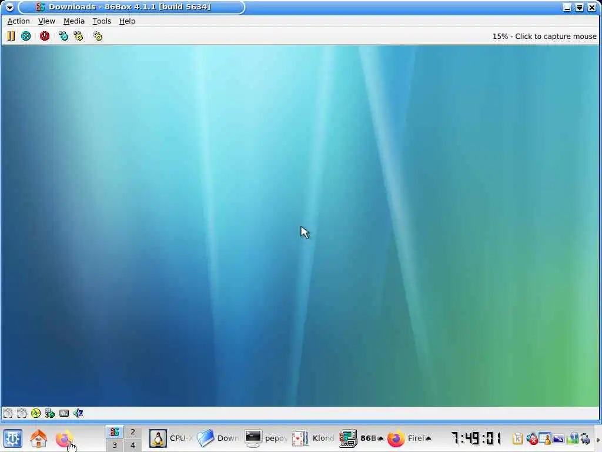This screenshot has height=452, width=602.
Task: Send Ctrl+Alt+Del using the toolbar icon
Action: (x=63, y=36)
